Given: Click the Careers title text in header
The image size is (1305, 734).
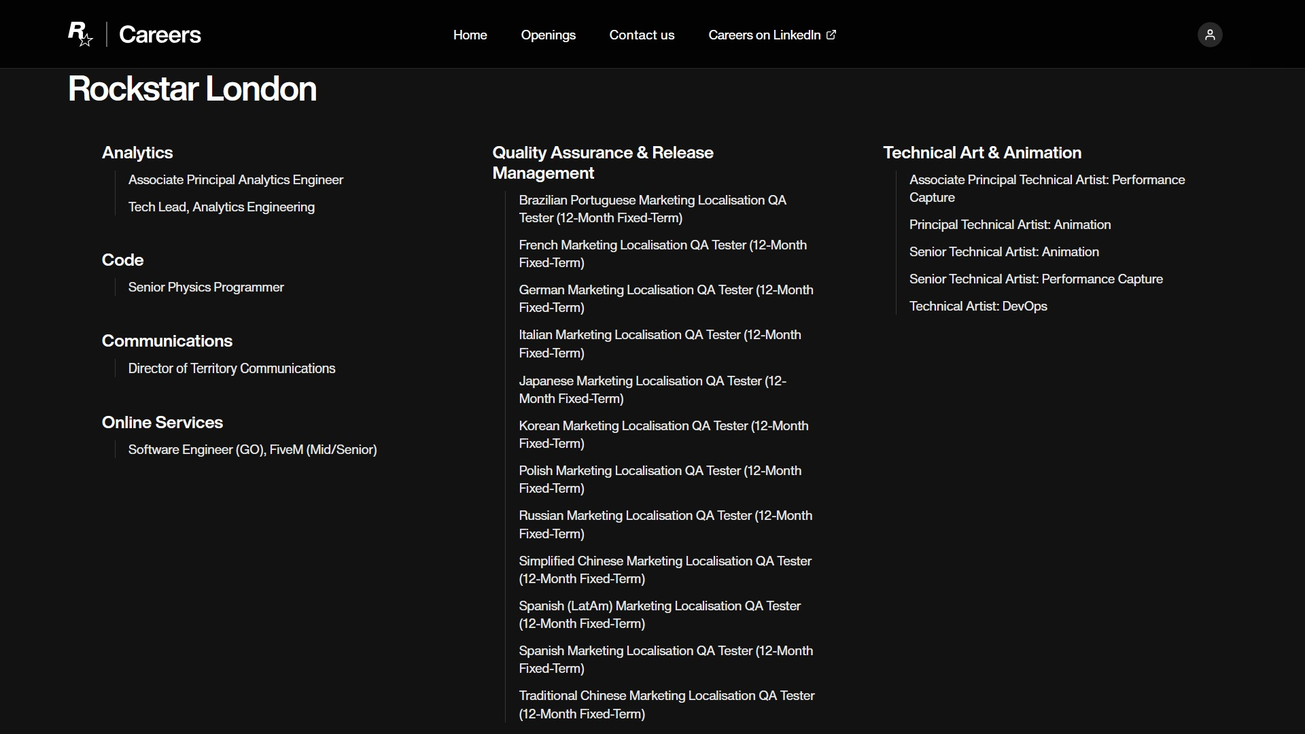Looking at the screenshot, I should (x=160, y=35).
